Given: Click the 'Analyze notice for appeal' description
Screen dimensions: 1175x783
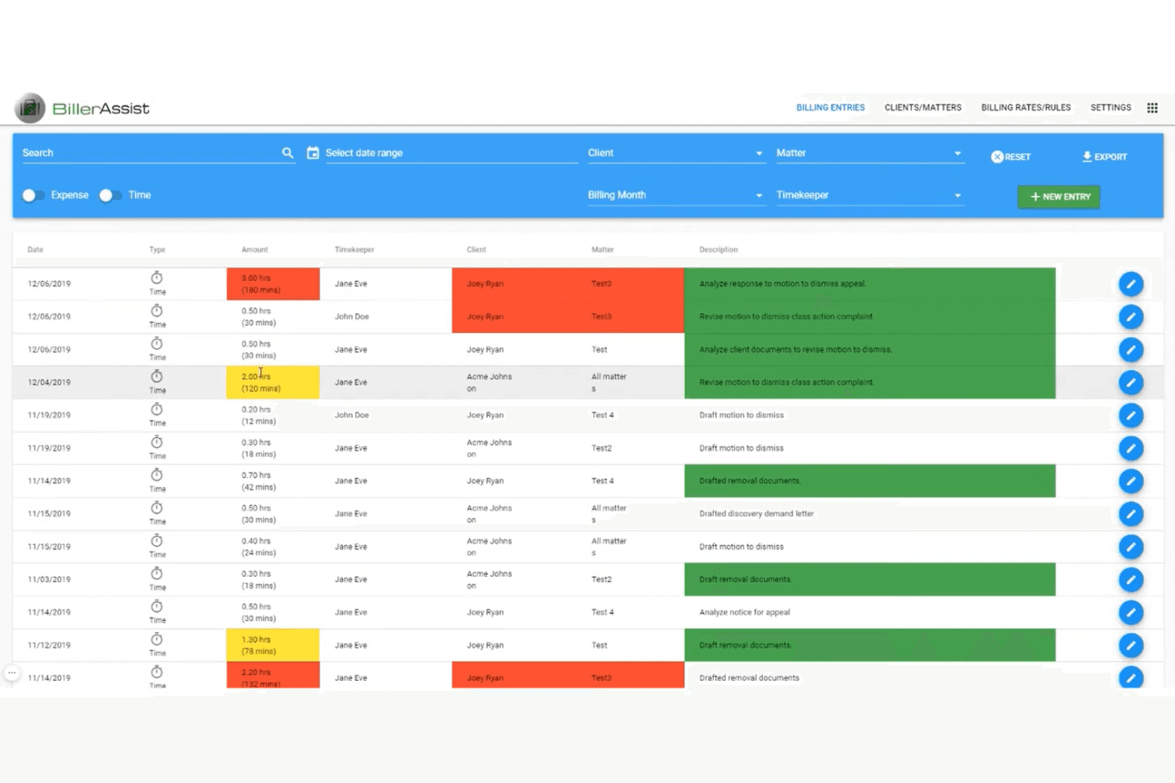Looking at the screenshot, I should 745,612.
